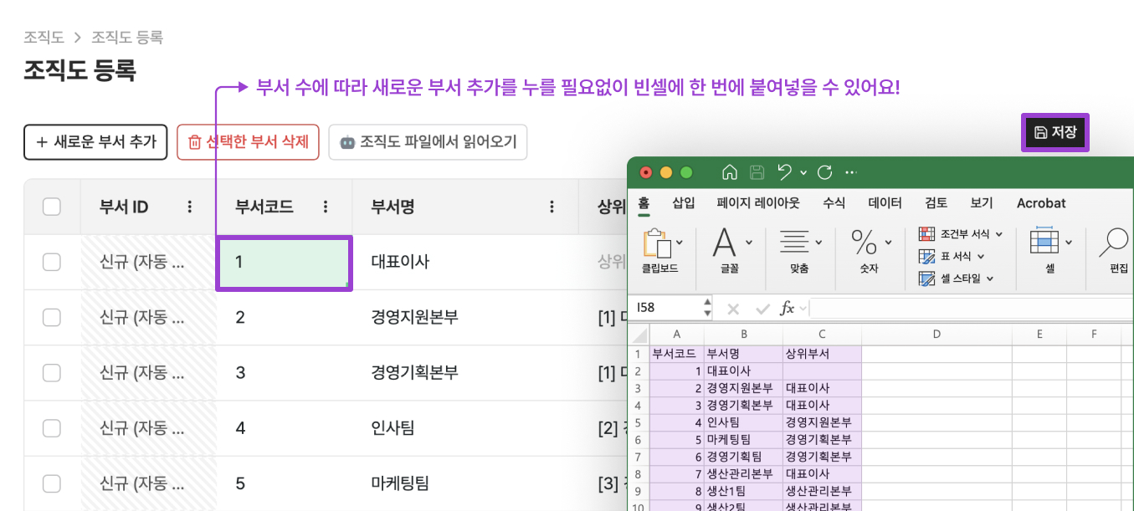The image size is (1134, 511).
Task: Click the robot icon on 조직도 파일에서 읽어오기
Action: tap(345, 141)
